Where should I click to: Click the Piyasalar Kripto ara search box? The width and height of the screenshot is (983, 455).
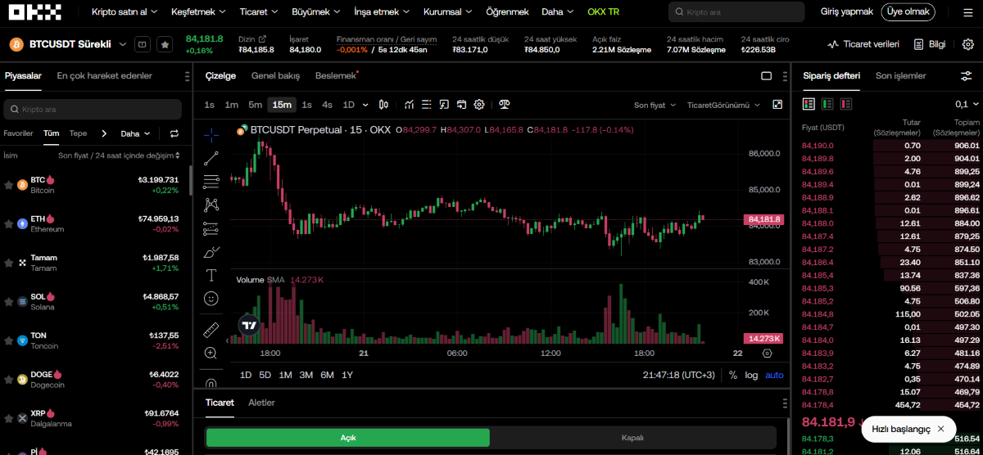coord(93,109)
